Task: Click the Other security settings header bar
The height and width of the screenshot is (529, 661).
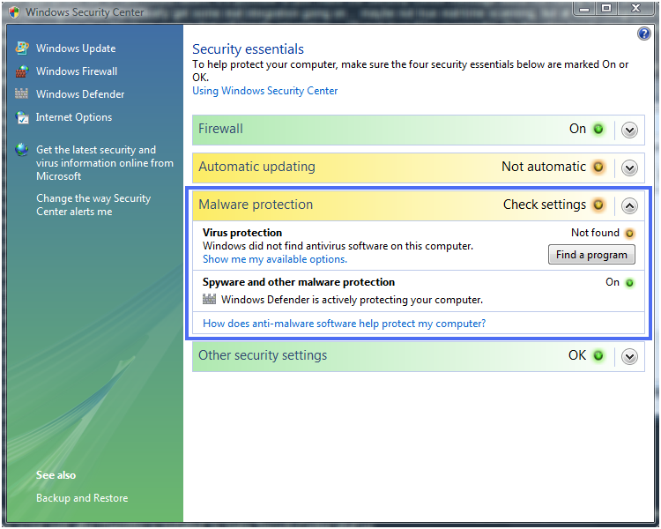Action: [418, 356]
